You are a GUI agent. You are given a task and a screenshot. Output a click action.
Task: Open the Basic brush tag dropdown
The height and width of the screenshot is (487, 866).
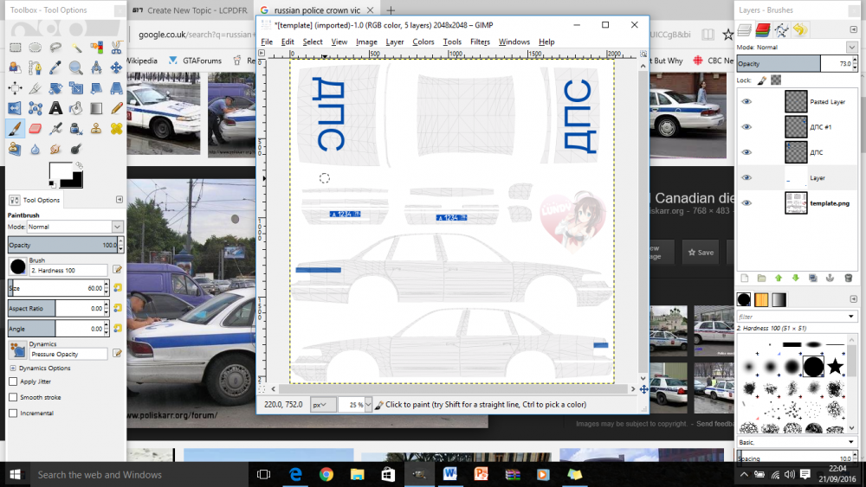tap(797, 442)
